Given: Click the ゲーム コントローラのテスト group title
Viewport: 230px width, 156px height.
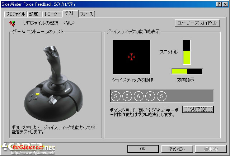Looking at the screenshot, I should [x=38, y=32].
